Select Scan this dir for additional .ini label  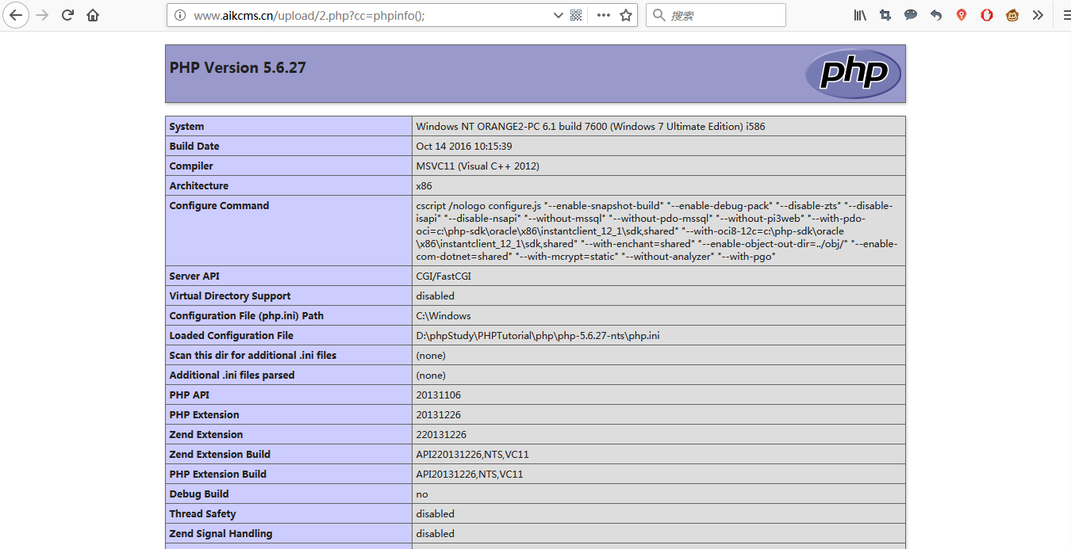click(x=253, y=356)
